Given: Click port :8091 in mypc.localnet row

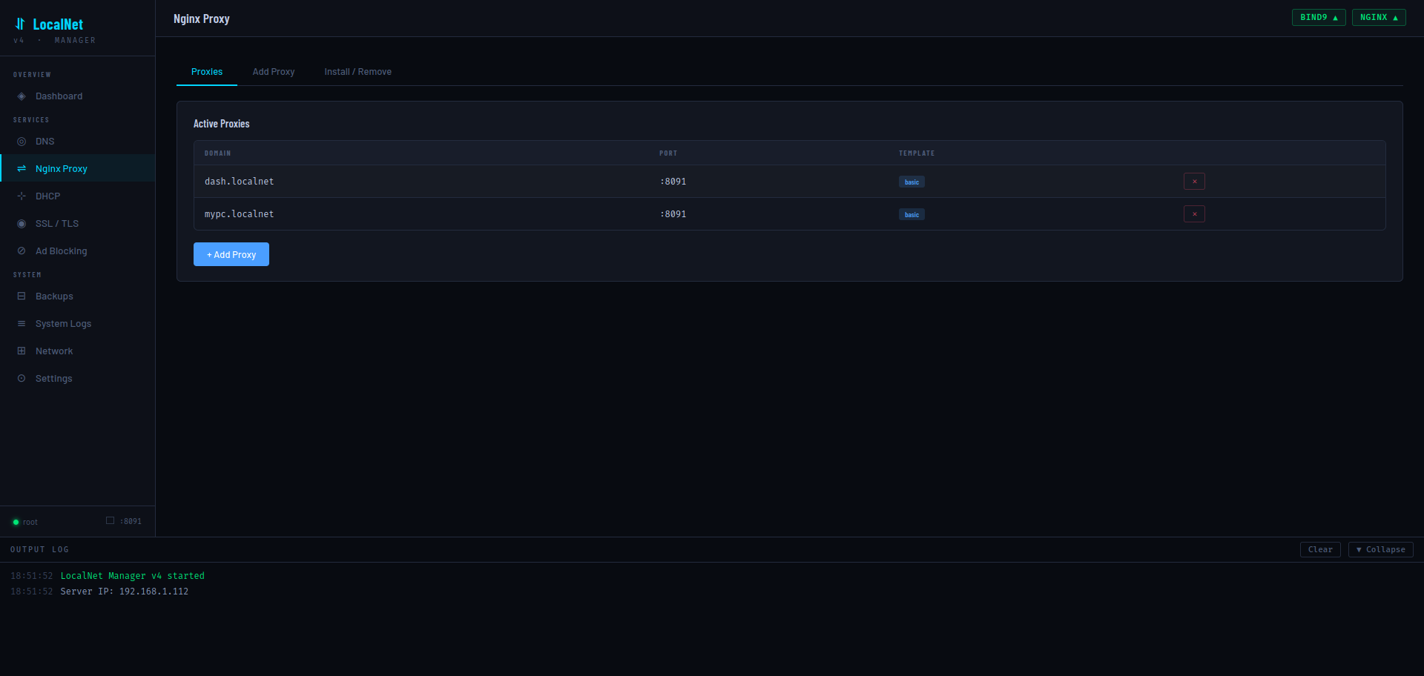Looking at the screenshot, I should point(673,214).
